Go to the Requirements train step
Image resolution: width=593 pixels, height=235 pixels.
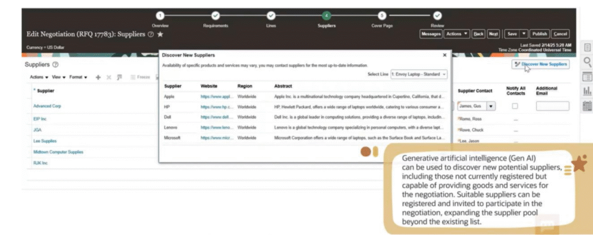(215, 16)
